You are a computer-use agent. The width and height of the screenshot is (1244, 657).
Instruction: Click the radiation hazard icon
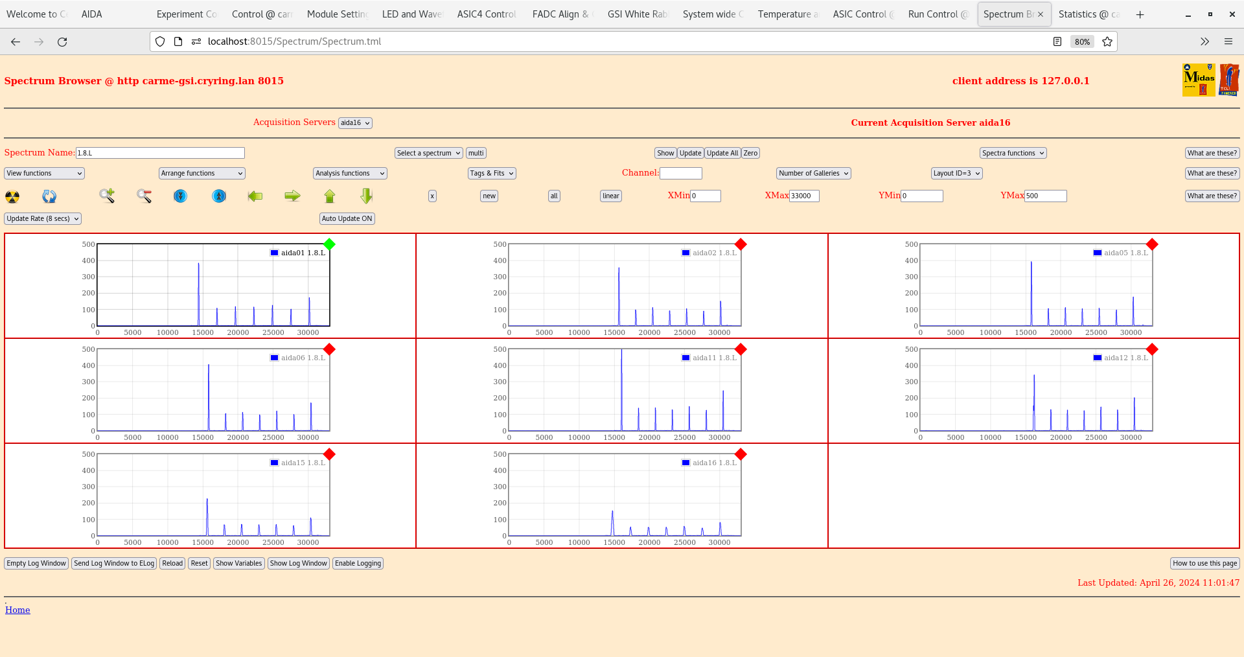coord(12,196)
